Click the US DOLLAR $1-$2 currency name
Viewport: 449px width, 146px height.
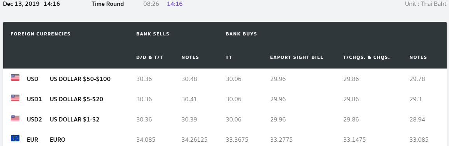[x=74, y=120]
